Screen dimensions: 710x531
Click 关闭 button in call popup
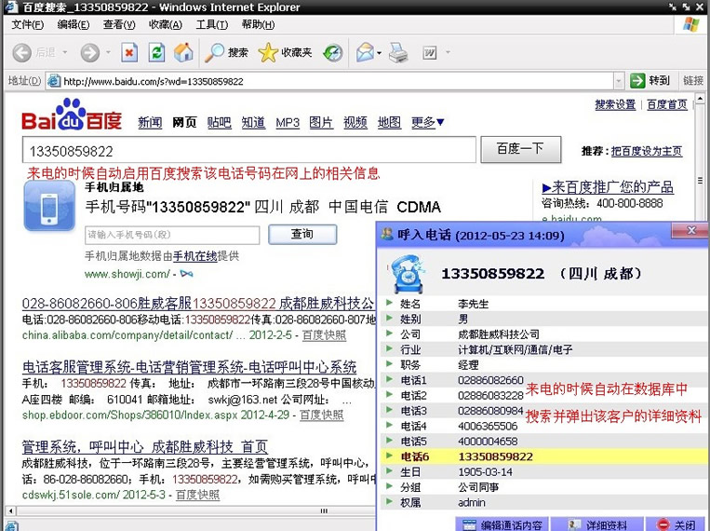(677, 524)
